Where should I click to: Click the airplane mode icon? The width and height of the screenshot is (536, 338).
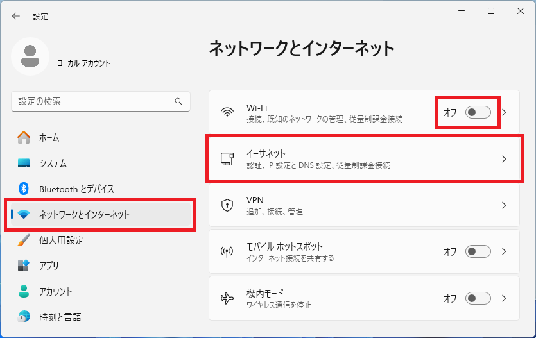click(227, 298)
